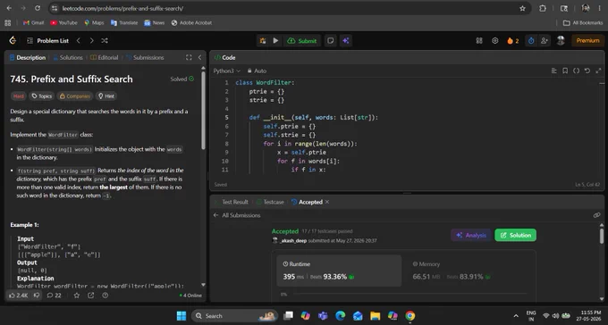Click the format code icon
Viewport: 608px width, 325px height.
click(x=553, y=71)
